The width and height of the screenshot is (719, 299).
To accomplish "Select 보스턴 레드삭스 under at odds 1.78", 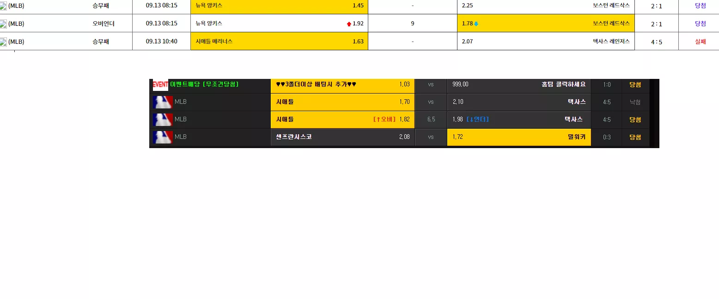I will (546, 24).
